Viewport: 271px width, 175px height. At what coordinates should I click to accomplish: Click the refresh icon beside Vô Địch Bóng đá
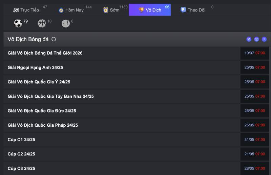[54, 39]
